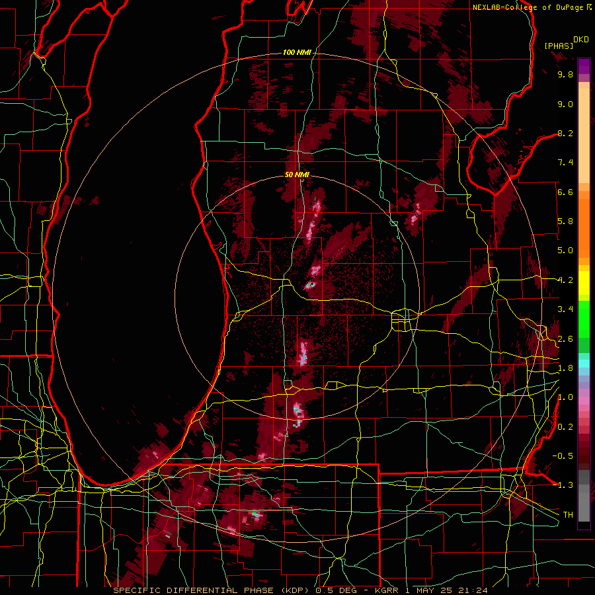Screen dimensions: 595x595
Task: Click the "TH" threshold legend label
Action: point(568,515)
